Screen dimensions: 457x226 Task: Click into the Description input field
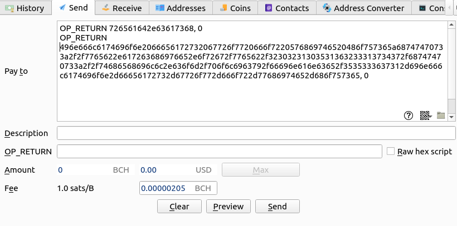click(256, 133)
